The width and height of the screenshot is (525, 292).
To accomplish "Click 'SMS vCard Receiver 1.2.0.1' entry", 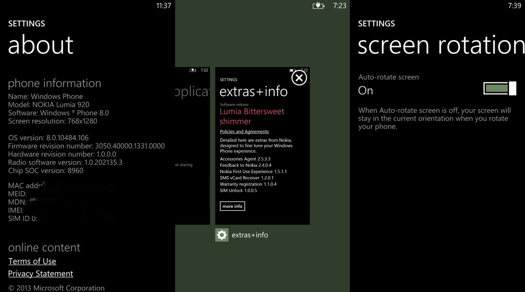I will tap(247, 178).
